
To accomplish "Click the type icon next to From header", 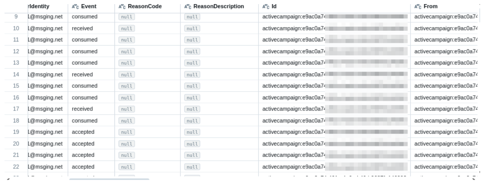I will pyautogui.click(x=417, y=7).
